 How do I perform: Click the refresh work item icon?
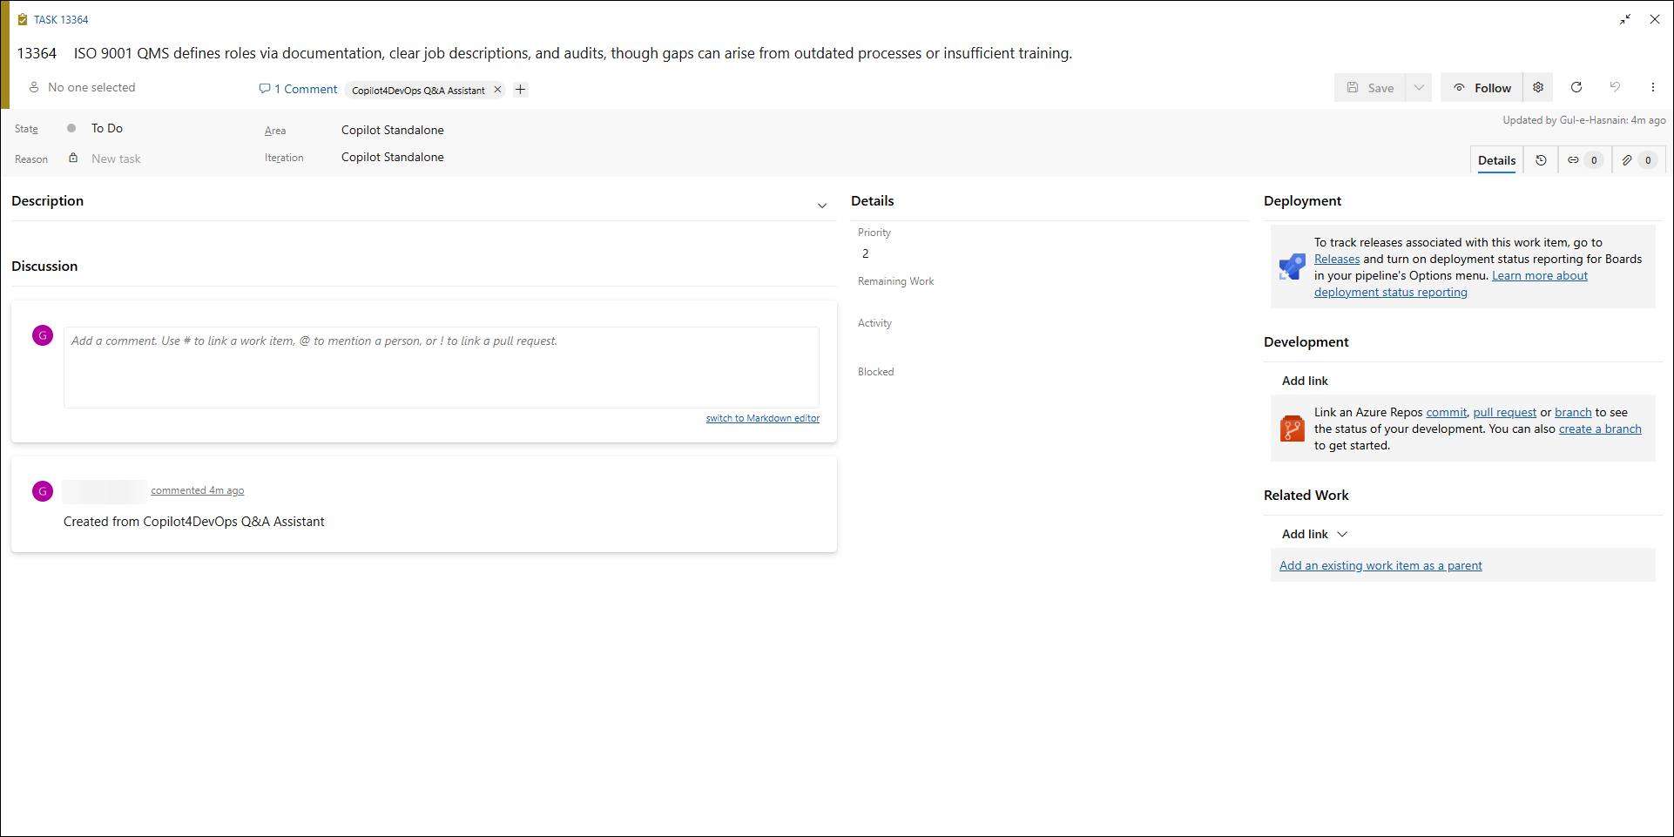click(x=1576, y=87)
